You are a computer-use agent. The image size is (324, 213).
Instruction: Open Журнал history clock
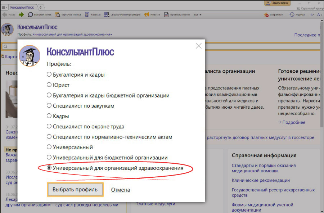click(297, 15)
